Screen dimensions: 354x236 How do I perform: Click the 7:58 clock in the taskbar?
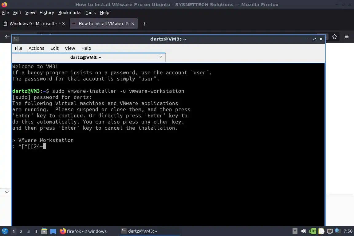coord(348,231)
